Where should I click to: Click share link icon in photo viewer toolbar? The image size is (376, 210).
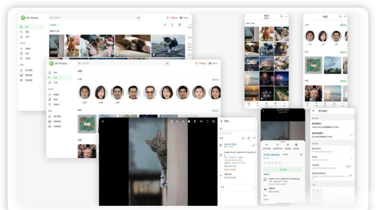(x=201, y=121)
